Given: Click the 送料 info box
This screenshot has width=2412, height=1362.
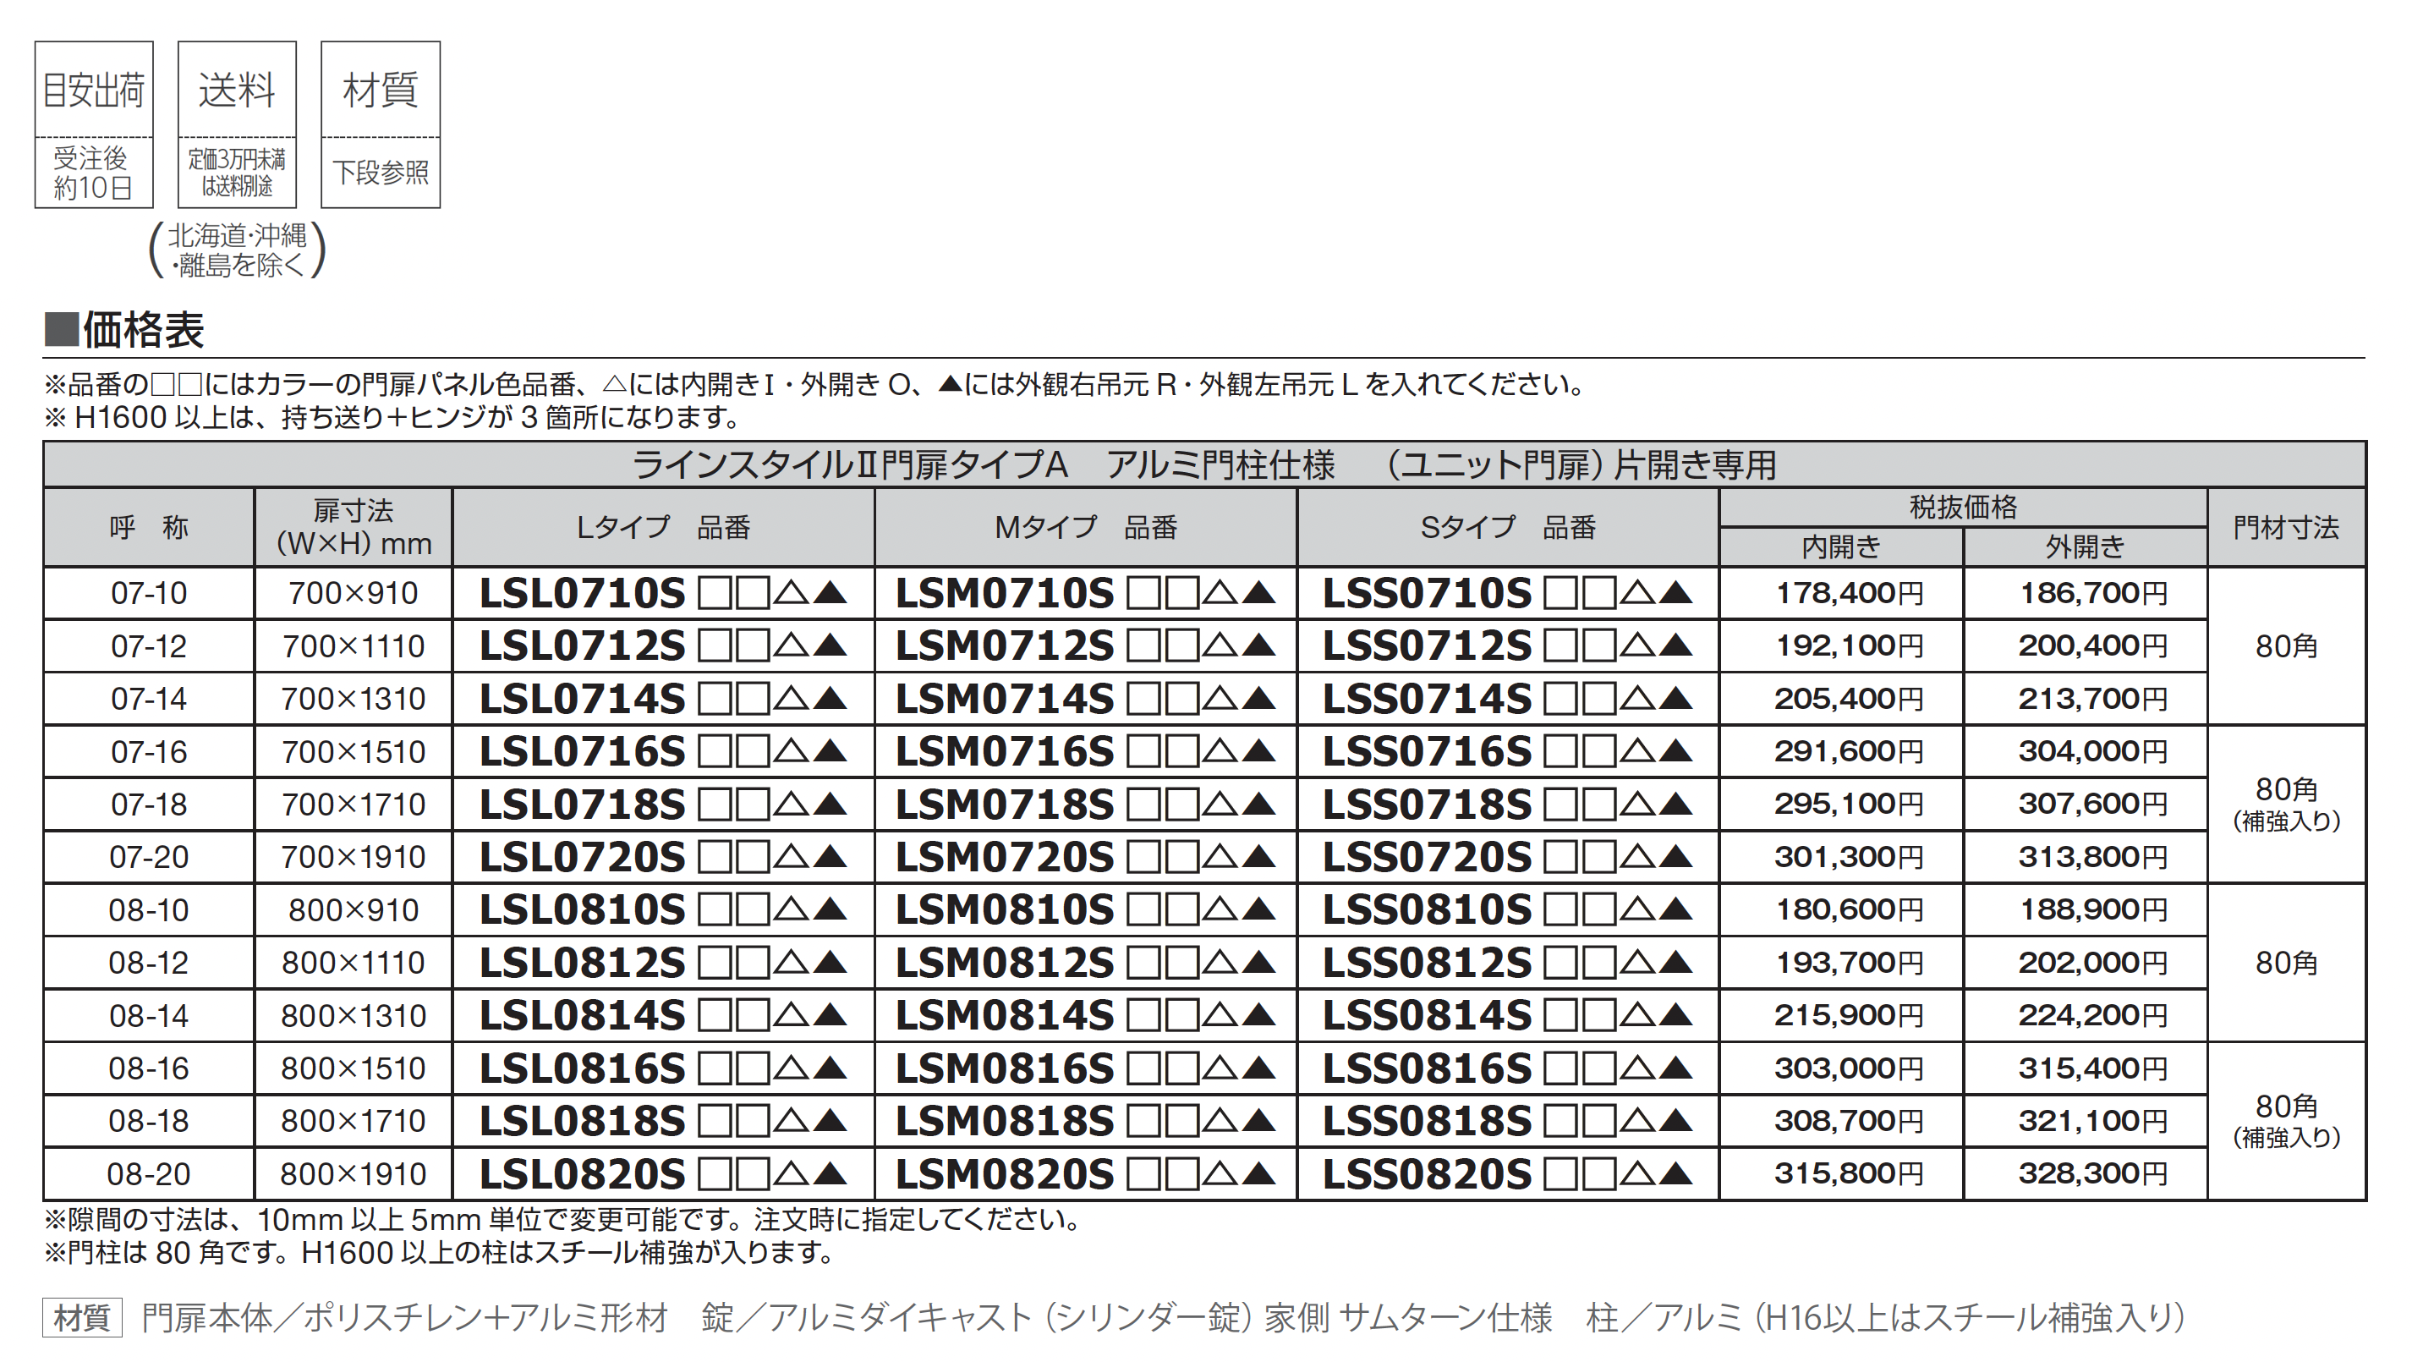Looking at the screenshot, I should point(237,124).
